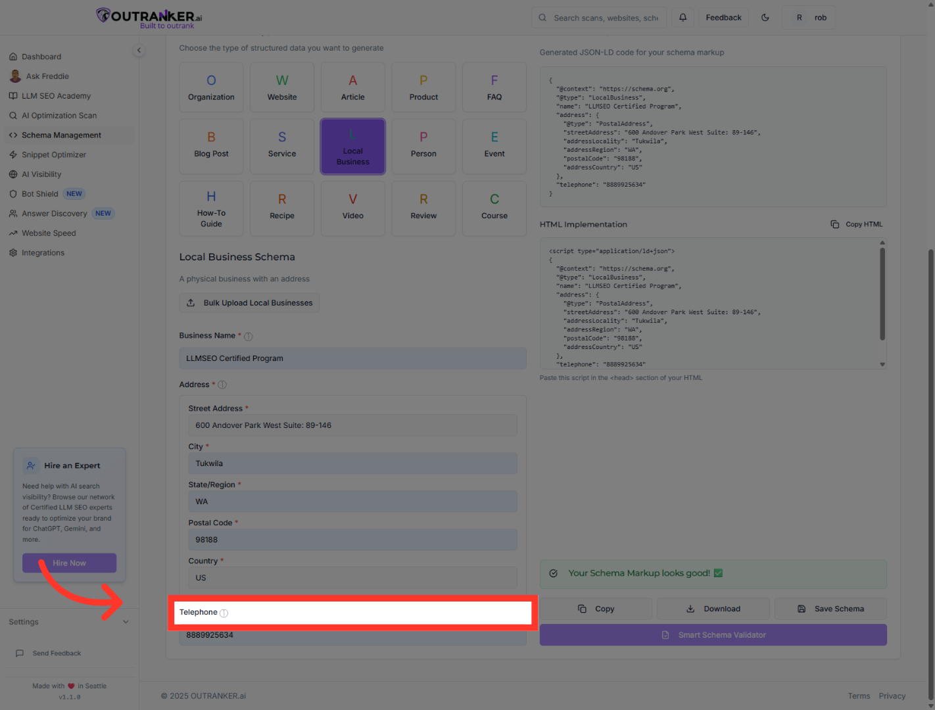Image resolution: width=935 pixels, height=710 pixels.
Task: Open Bot Shield in sidebar
Action: (x=40, y=194)
